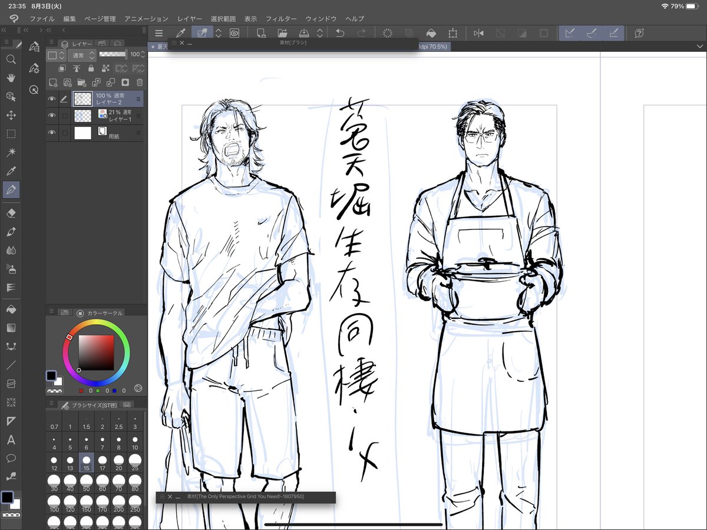Viewport: 707px width, 530px height.
Task: Select the Text A tool
Action: click(x=11, y=440)
